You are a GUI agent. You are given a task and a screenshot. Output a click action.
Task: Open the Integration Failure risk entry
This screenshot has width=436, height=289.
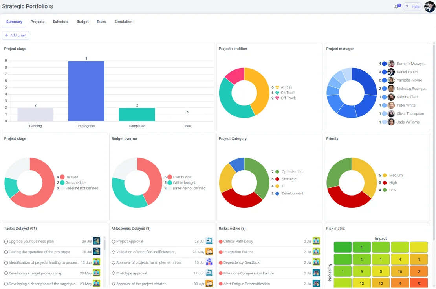click(x=238, y=252)
